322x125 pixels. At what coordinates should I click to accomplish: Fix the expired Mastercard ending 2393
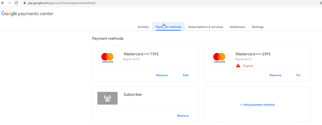(x=298, y=75)
